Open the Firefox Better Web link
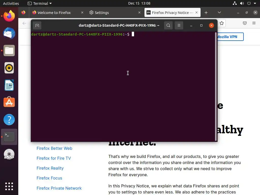The image size is (260, 195). pos(54,148)
